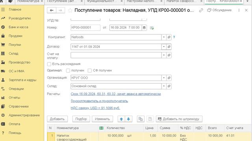The width and height of the screenshot is (252, 141).
Task: Expand the Контрагент dropdown arrow
Action: point(164,37)
